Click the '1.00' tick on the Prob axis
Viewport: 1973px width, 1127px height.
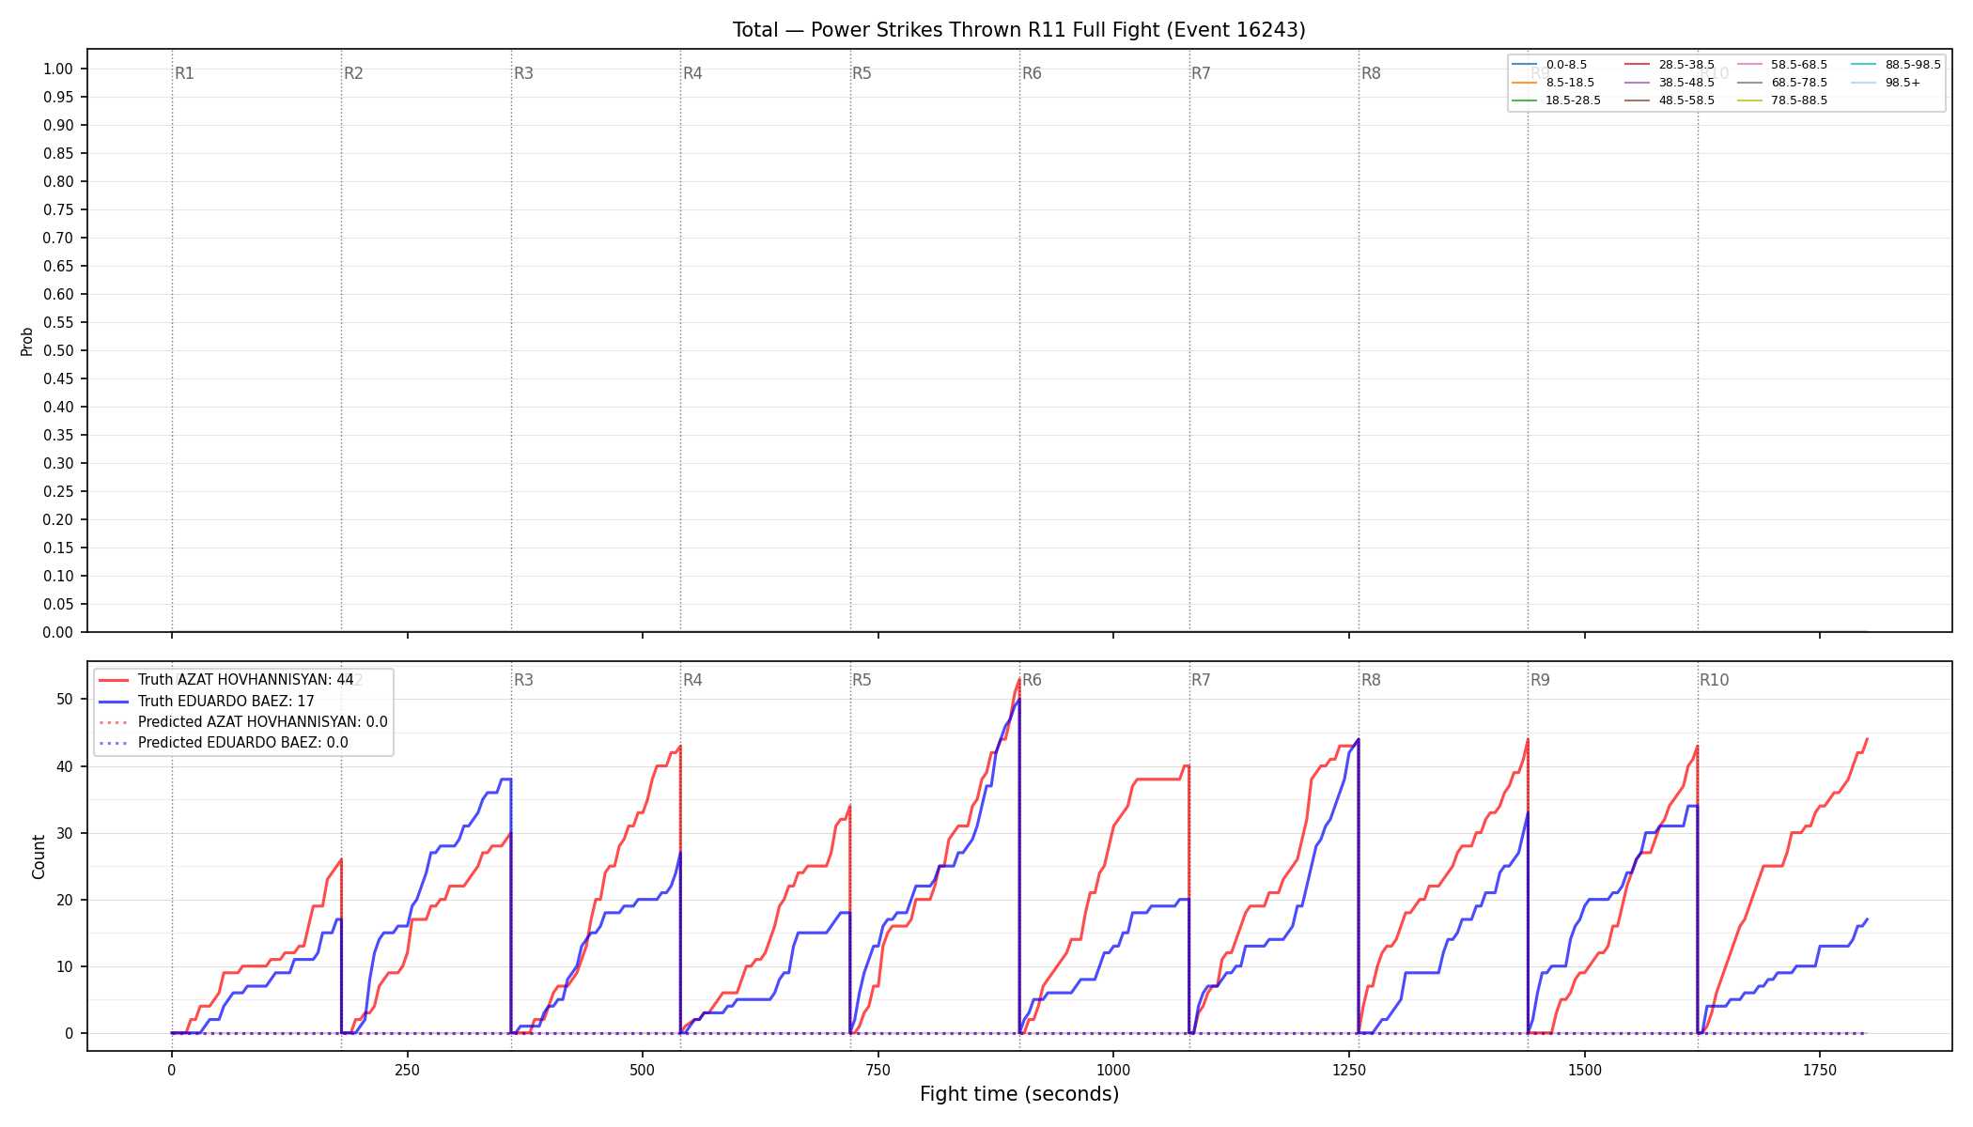(57, 69)
